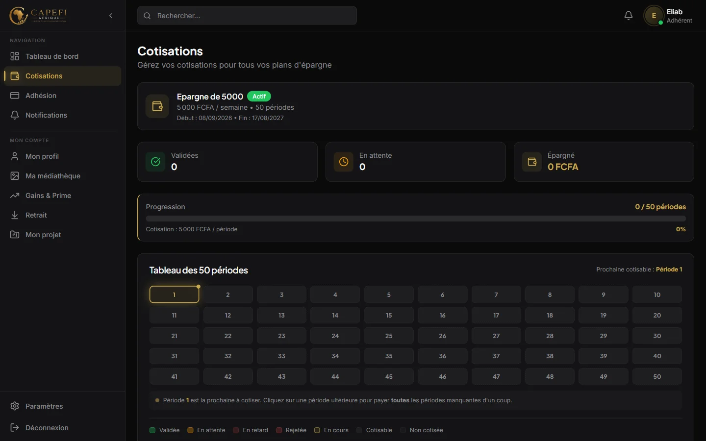The image size is (706, 441).
Task: Open notifications bell in top bar
Action: pos(629,16)
